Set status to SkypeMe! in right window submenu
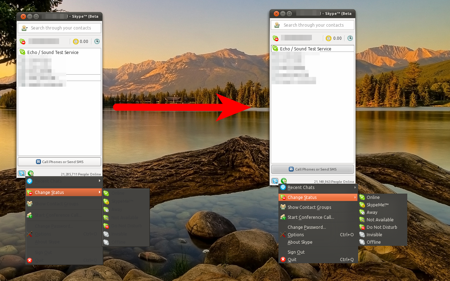The width and height of the screenshot is (450, 281). coord(382,205)
